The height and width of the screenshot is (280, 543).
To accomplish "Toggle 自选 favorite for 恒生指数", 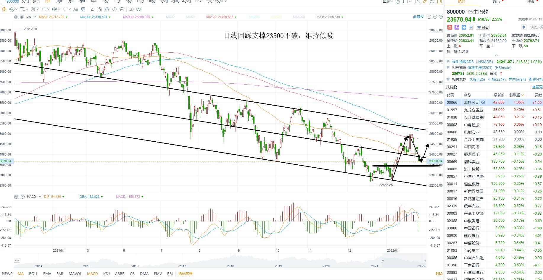I will coord(483,27).
